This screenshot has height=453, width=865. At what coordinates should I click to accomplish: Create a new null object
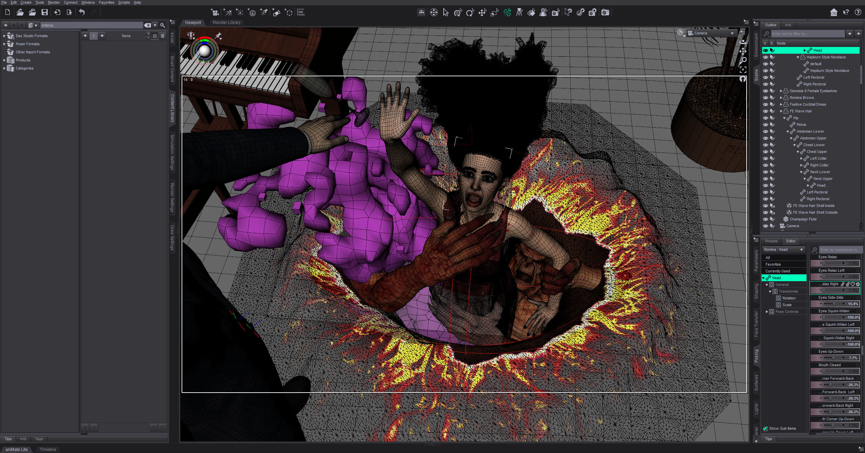tap(288, 12)
